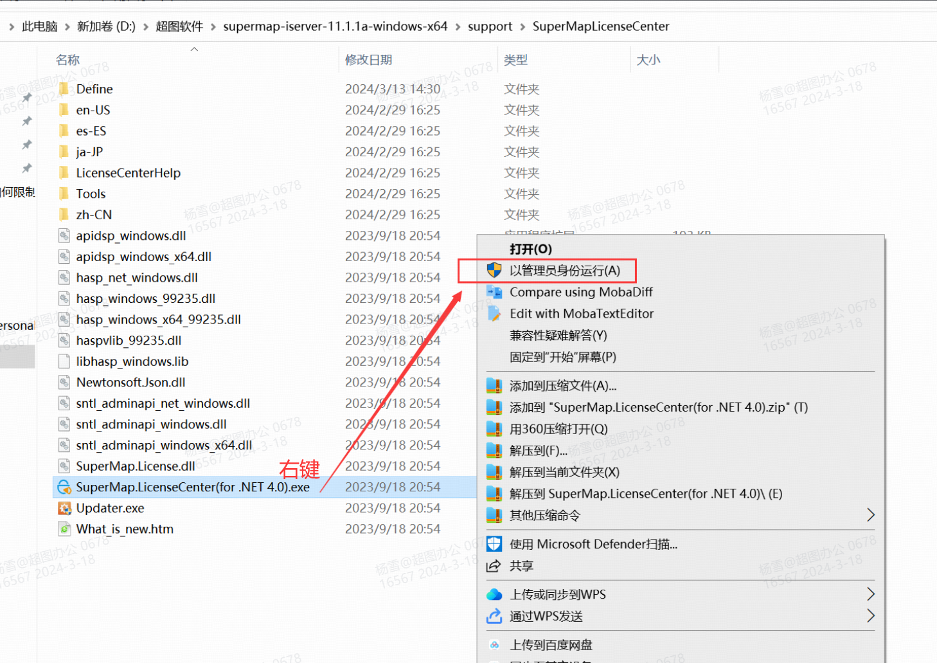Select the sntl_adminapi_net_windows.dll file name
937x663 pixels.
pos(163,403)
